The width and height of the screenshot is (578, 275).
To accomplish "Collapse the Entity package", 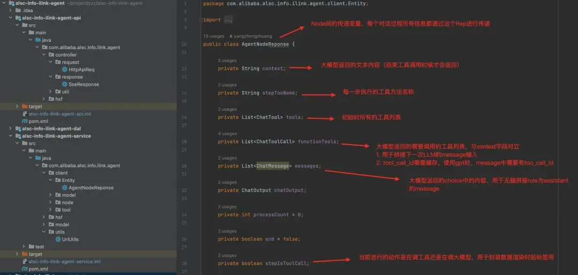I will point(50,180).
